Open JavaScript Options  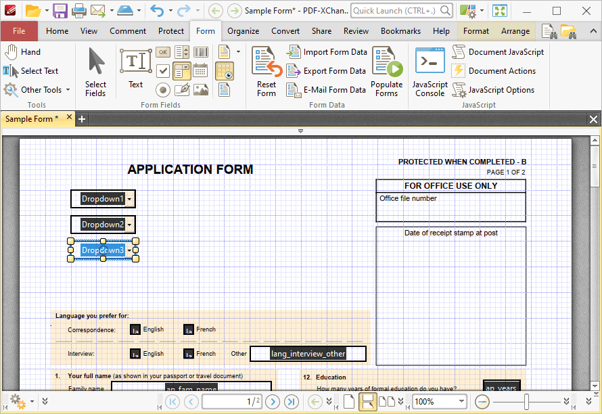[x=493, y=90]
